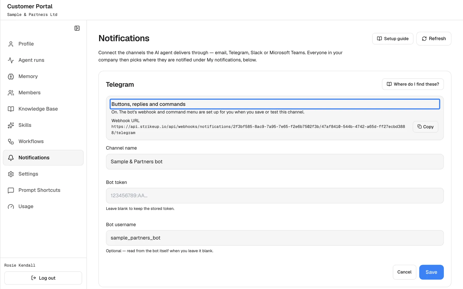Click the Profile person icon
The height and width of the screenshot is (289, 463).
11,44
